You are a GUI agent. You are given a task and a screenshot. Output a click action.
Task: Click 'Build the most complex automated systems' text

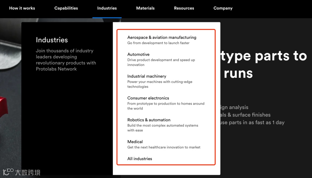coord(163,128)
